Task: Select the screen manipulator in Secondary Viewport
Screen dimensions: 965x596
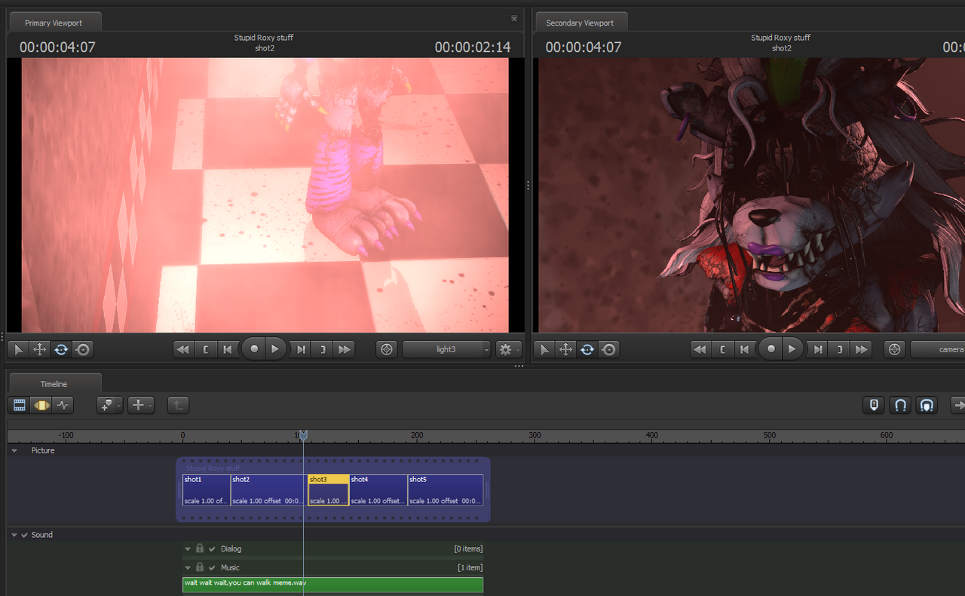Action: 608,349
